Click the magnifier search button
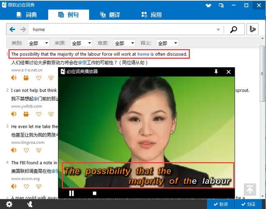This screenshot has width=266, height=209. 233,29
